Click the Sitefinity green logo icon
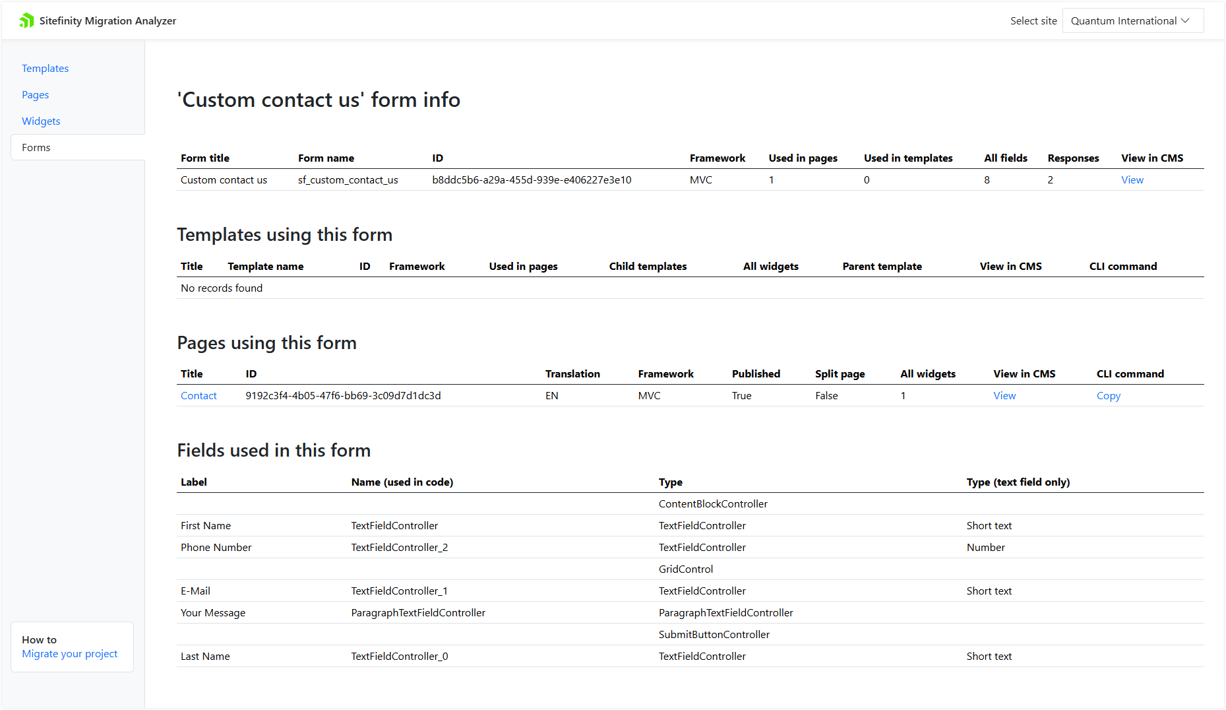Screen dimensions: 1226x710 click(26, 20)
